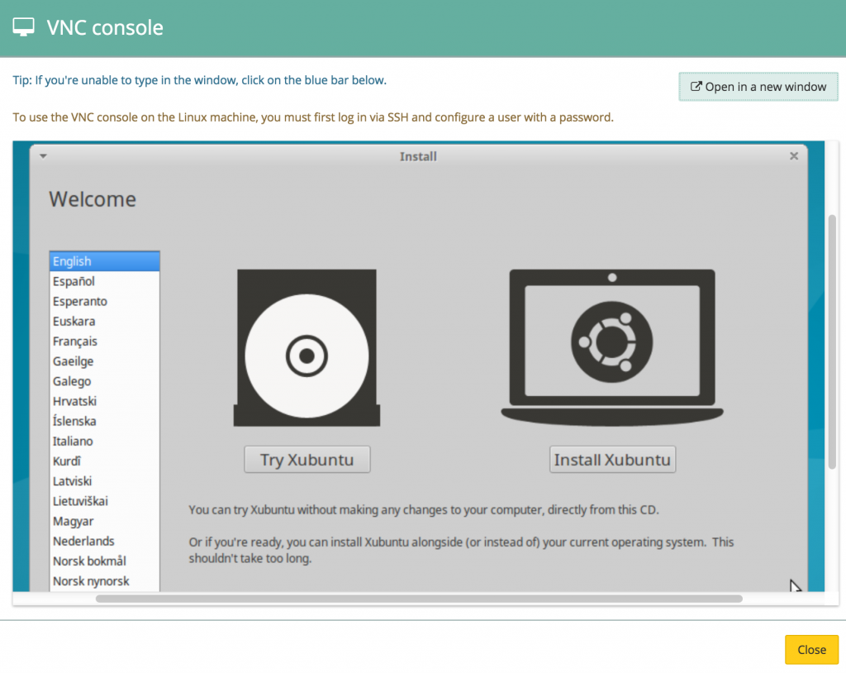Image resolution: width=846 pixels, height=673 pixels.
Task: Click the external-link icon in Open in a new window
Action: (696, 87)
